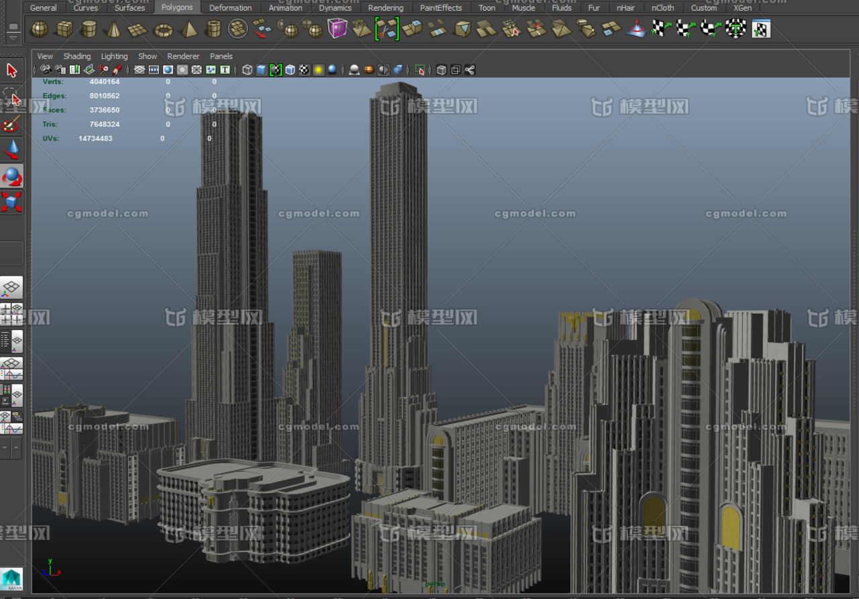This screenshot has width=859, height=599.
Task: Open the viewport Show menu
Action: click(x=147, y=56)
